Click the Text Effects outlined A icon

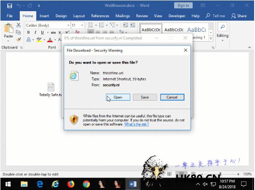click(x=29, y=40)
